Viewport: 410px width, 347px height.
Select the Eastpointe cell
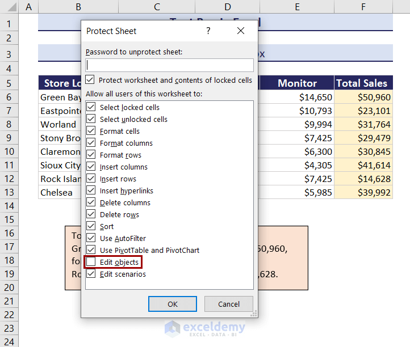[60, 111]
